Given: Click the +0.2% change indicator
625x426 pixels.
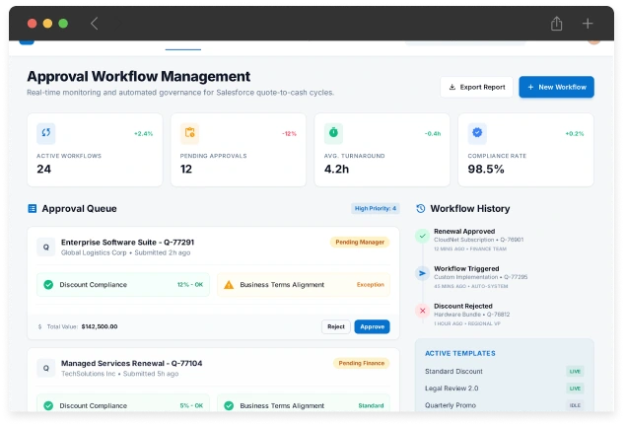Looking at the screenshot, I should pos(575,134).
